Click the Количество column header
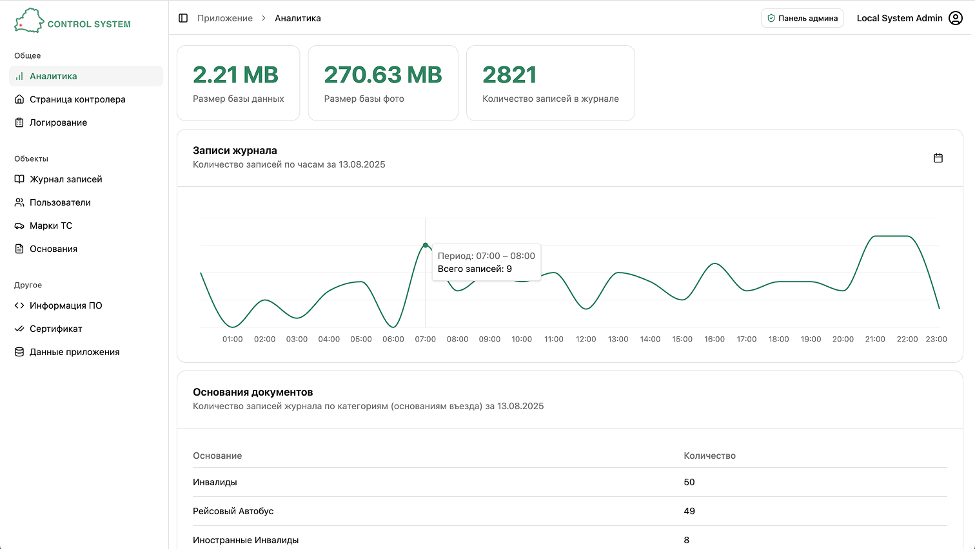 pyautogui.click(x=709, y=456)
